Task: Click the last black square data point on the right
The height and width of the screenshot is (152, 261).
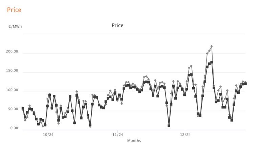Action: [245, 84]
